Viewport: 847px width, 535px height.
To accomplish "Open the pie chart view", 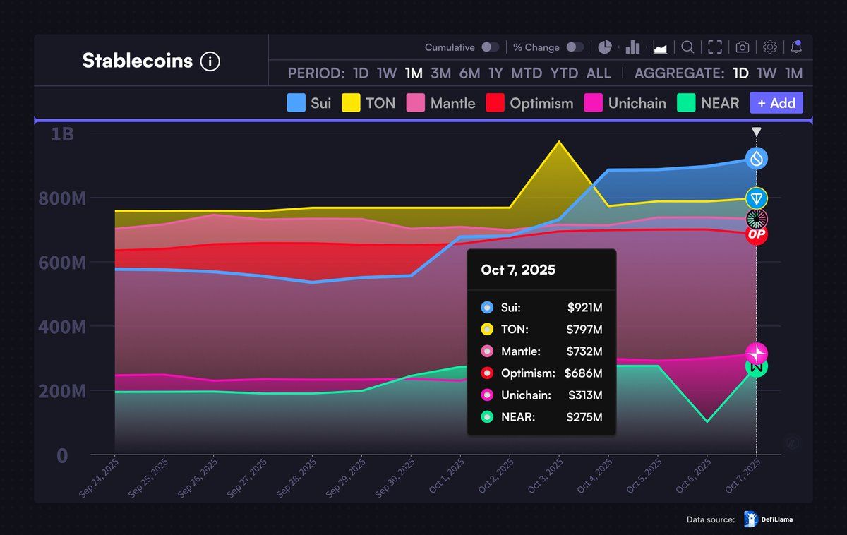I will 604,47.
